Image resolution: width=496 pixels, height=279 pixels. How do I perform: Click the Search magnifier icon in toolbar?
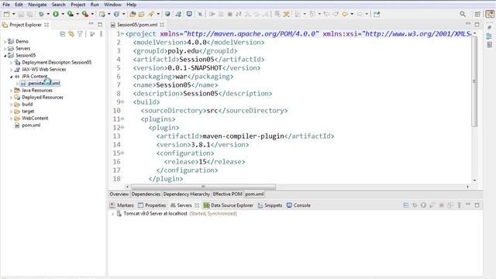tap(463, 14)
